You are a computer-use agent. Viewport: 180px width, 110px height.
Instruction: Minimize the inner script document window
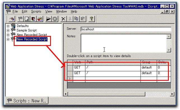point(162,12)
